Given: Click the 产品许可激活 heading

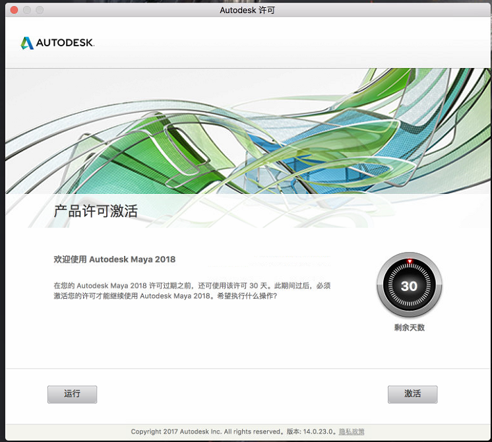Looking at the screenshot, I should tap(96, 211).
